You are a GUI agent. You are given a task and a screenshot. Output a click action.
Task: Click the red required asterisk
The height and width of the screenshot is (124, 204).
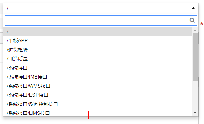click(202, 24)
